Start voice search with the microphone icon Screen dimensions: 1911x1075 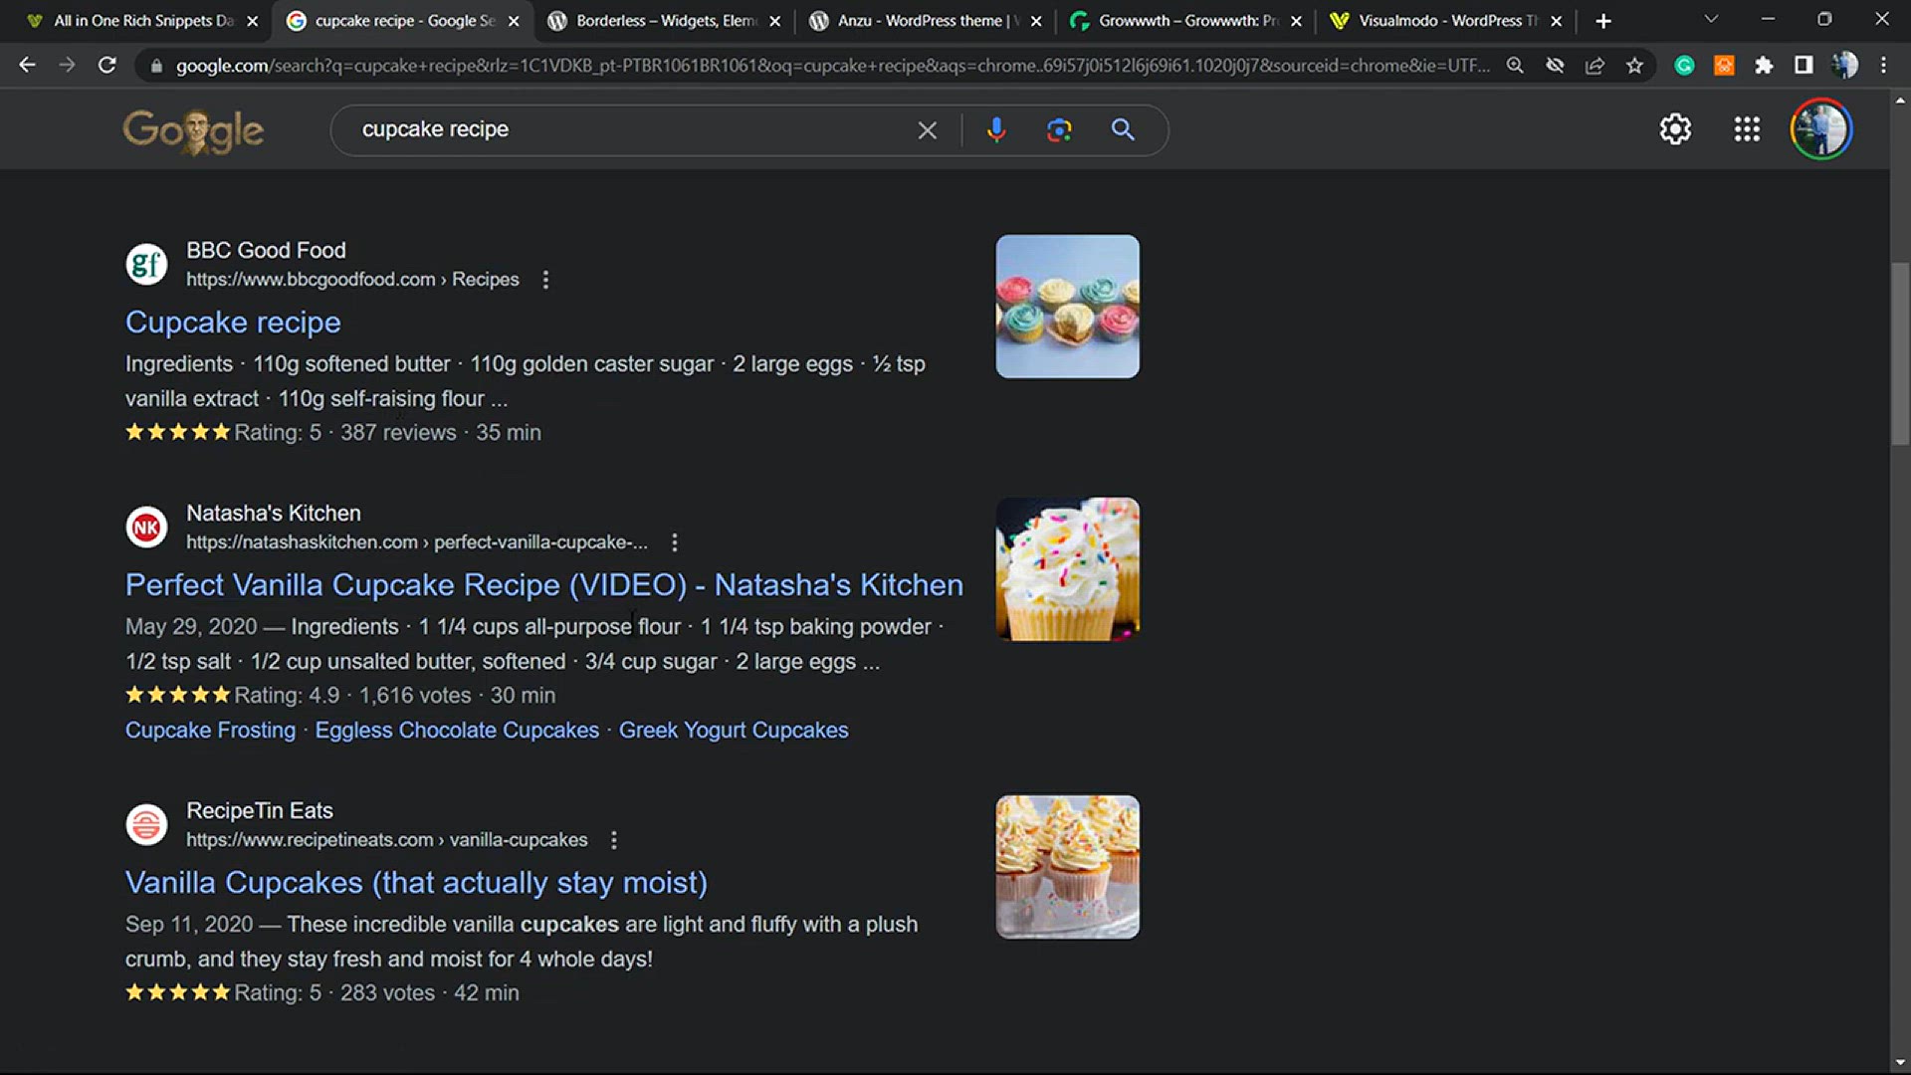(x=996, y=129)
